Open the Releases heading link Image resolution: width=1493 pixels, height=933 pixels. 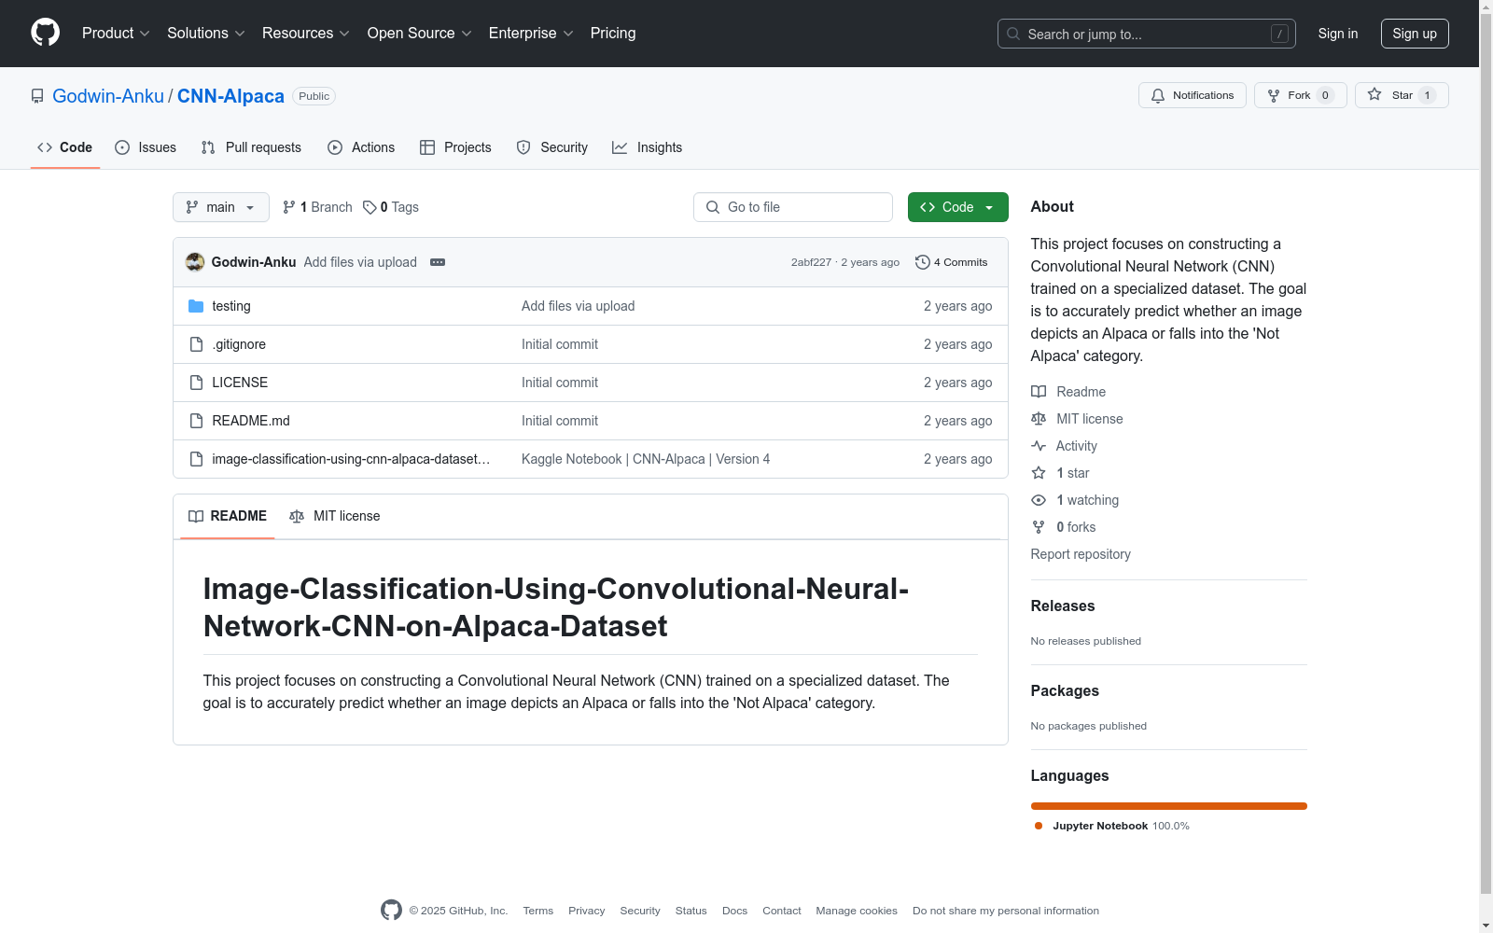[x=1063, y=606]
